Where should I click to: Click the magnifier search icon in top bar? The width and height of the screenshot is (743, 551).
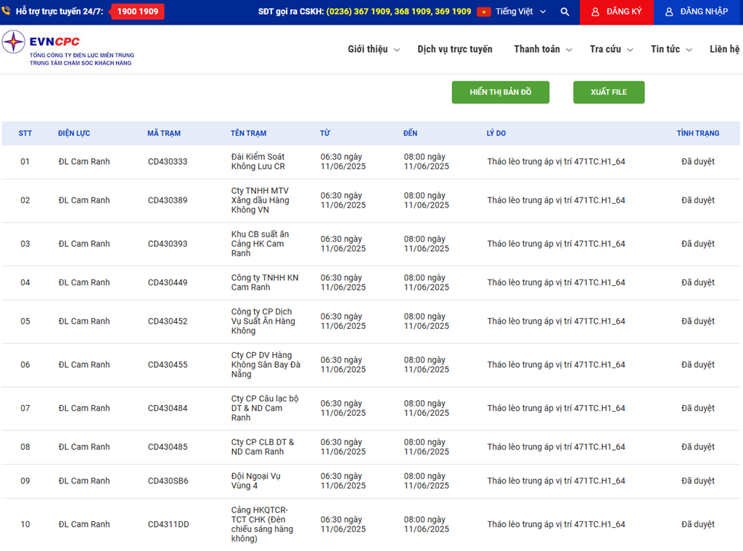click(x=565, y=12)
